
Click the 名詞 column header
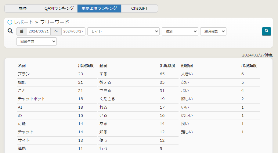(22, 66)
